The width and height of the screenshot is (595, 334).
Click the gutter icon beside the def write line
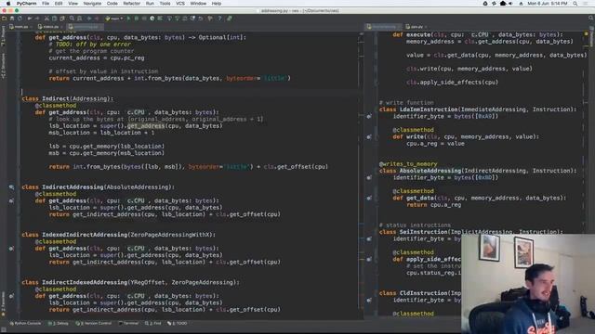click(x=369, y=136)
